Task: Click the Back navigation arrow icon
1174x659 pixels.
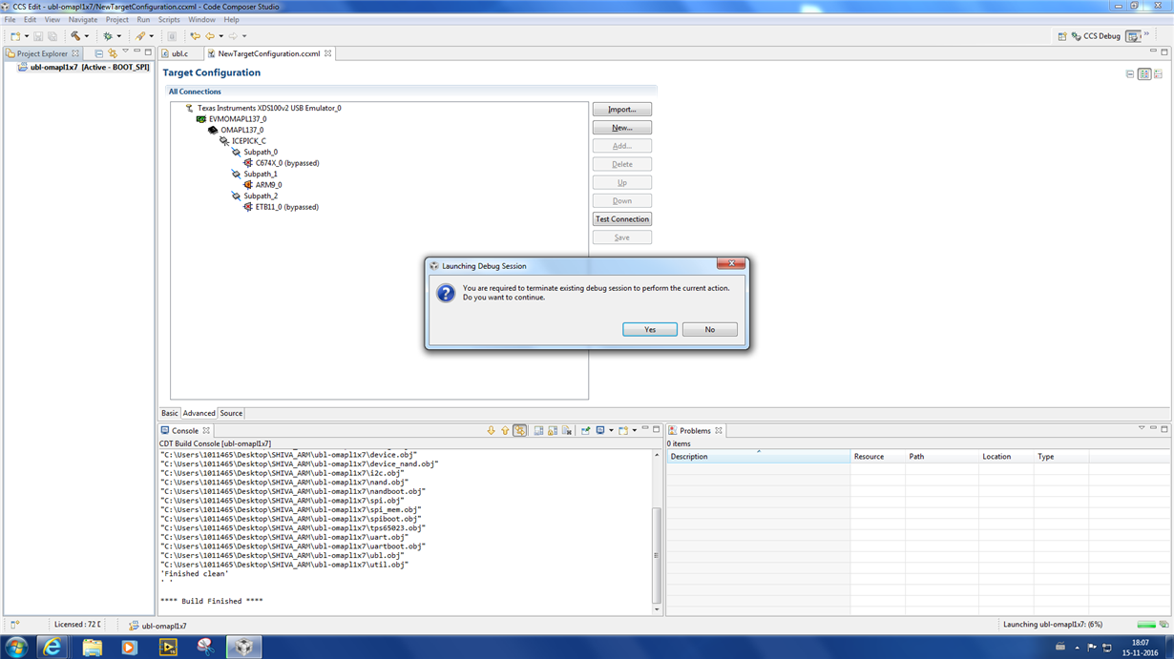Action: coord(210,36)
